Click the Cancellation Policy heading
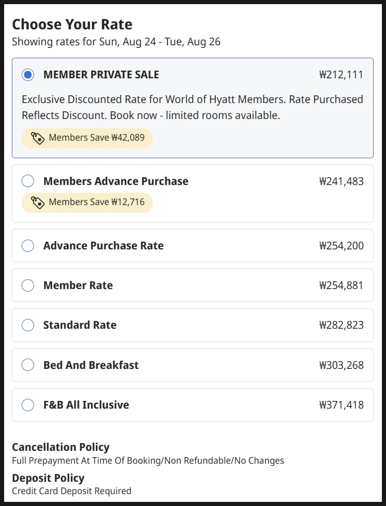This screenshot has width=386, height=506. (61, 447)
